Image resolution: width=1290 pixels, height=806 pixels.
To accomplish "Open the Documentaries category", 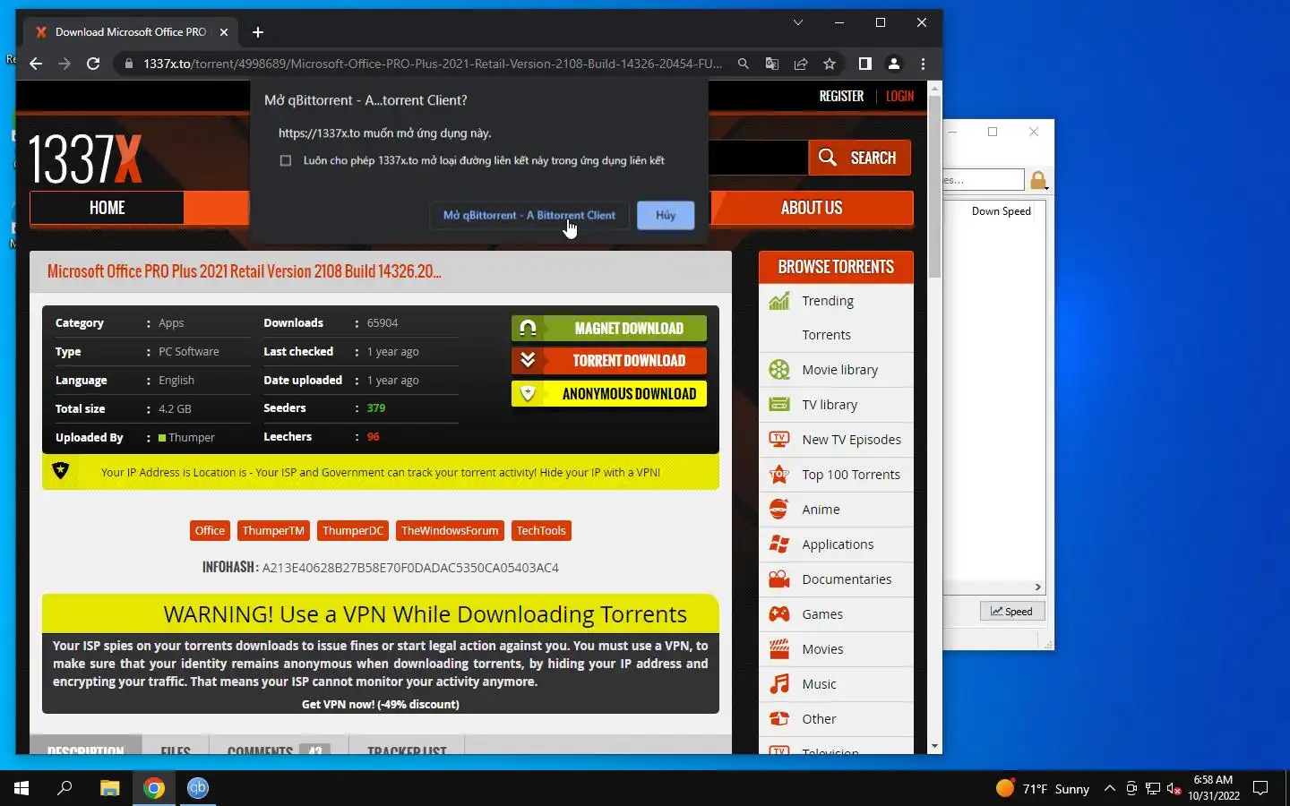I will pyautogui.click(x=836, y=579).
